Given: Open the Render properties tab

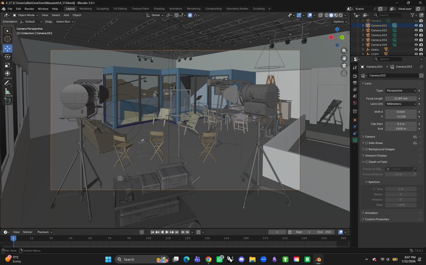Looking at the screenshot, I should [x=355, y=76].
